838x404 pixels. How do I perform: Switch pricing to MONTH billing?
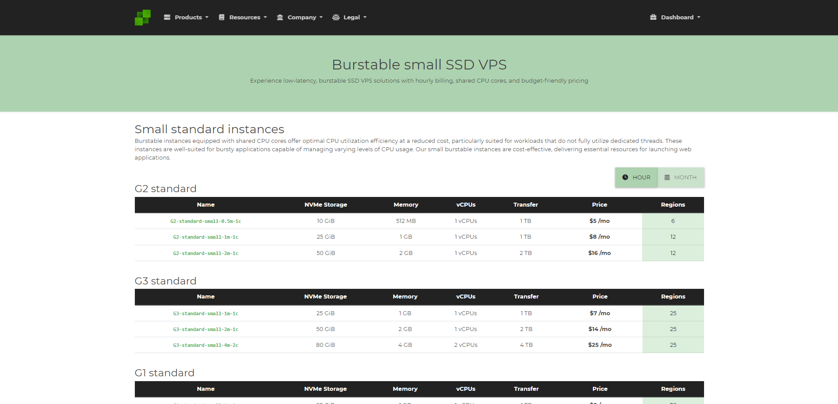tap(681, 178)
